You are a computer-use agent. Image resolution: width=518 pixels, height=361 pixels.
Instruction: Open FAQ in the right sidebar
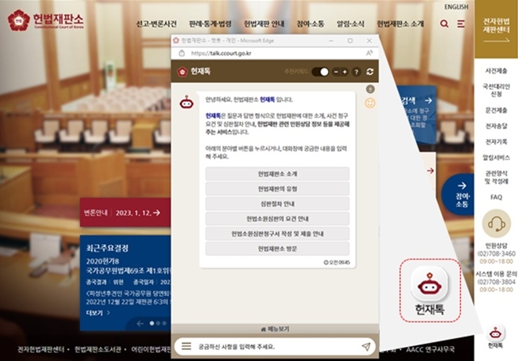(x=495, y=197)
